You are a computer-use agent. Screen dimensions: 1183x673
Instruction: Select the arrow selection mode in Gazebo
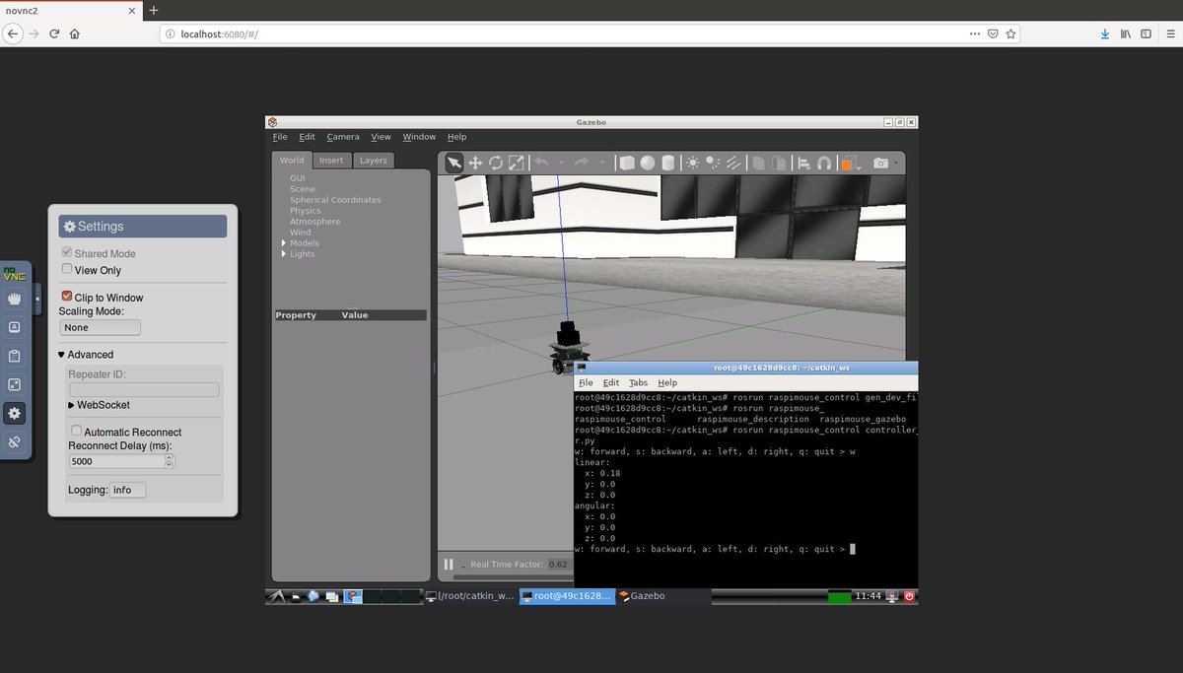click(453, 163)
